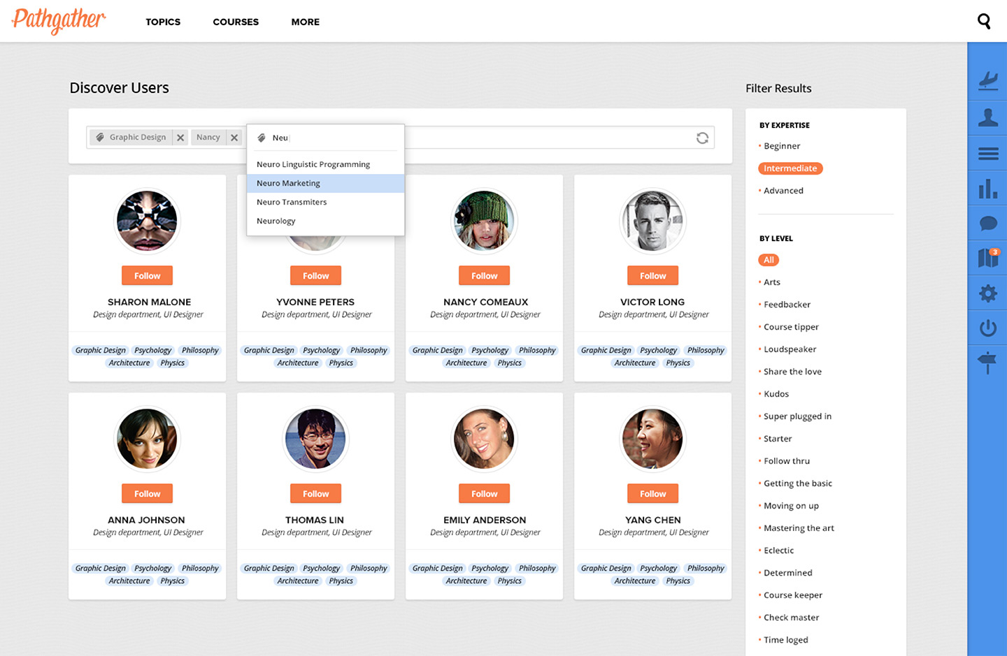The width and height of the screenshot is (1007, 656).
Task: Open the map icon with notification badge
Action: [x=987, y=258]
